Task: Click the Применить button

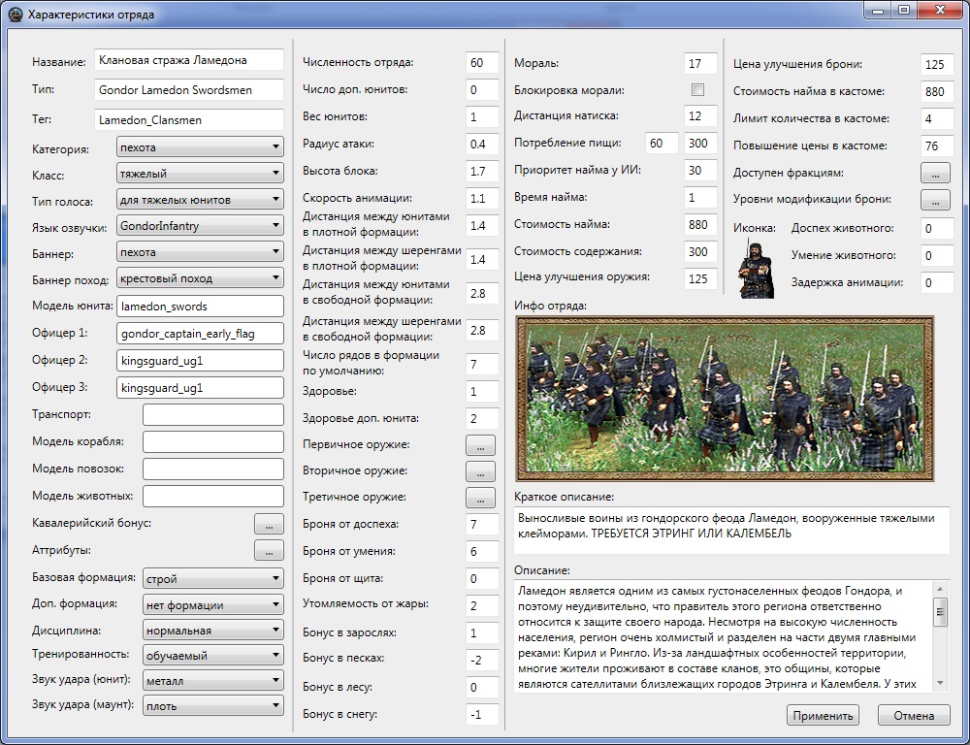Action: (823, 715)
